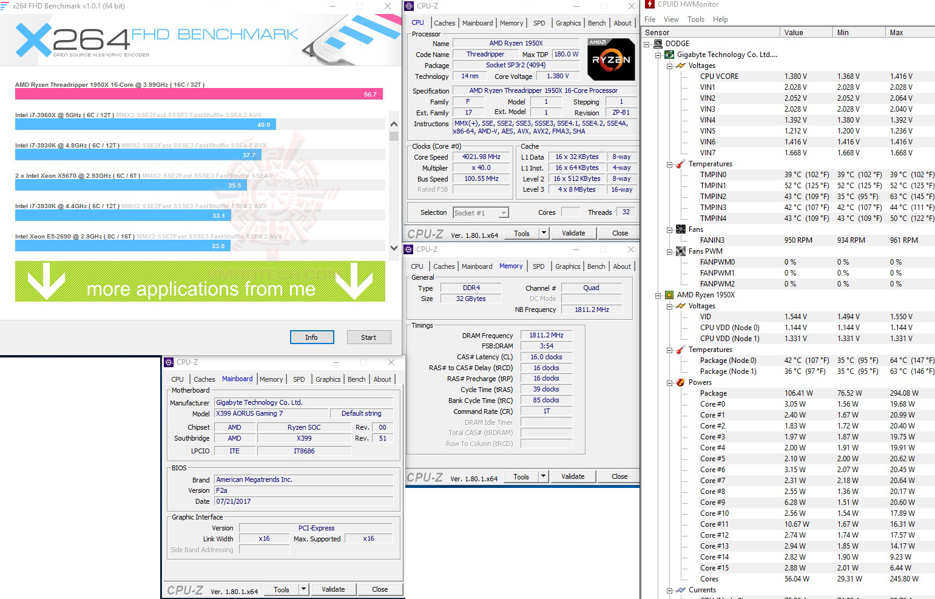Open the File menu in HWMonitor

point(650,19)
